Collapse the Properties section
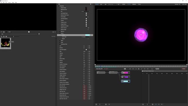188x106 pixels. tap(59, 6)
